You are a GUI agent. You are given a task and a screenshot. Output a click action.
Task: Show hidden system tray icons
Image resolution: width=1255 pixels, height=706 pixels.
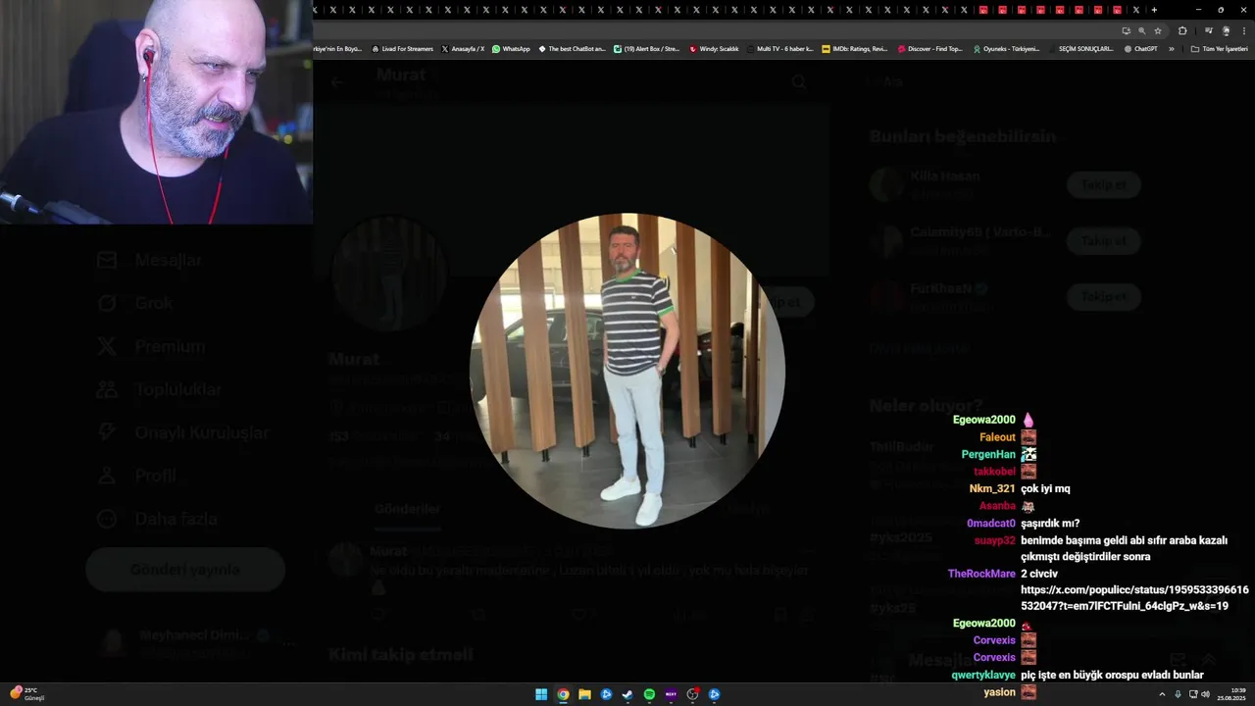tap(1162, 694)
